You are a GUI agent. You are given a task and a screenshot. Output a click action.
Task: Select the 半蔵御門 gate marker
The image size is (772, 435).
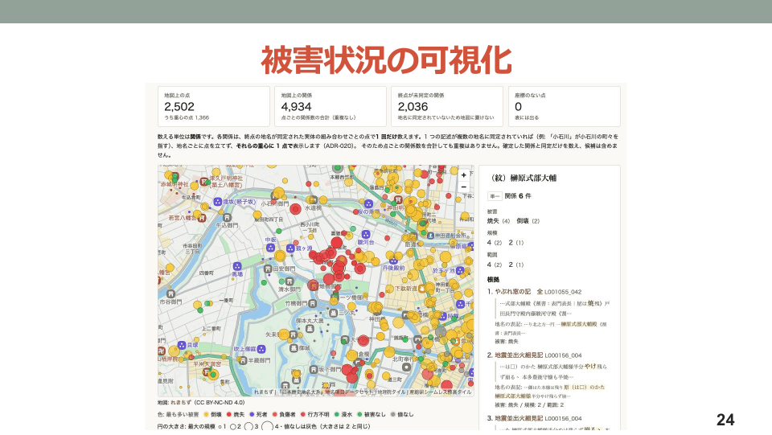point(243,360)
